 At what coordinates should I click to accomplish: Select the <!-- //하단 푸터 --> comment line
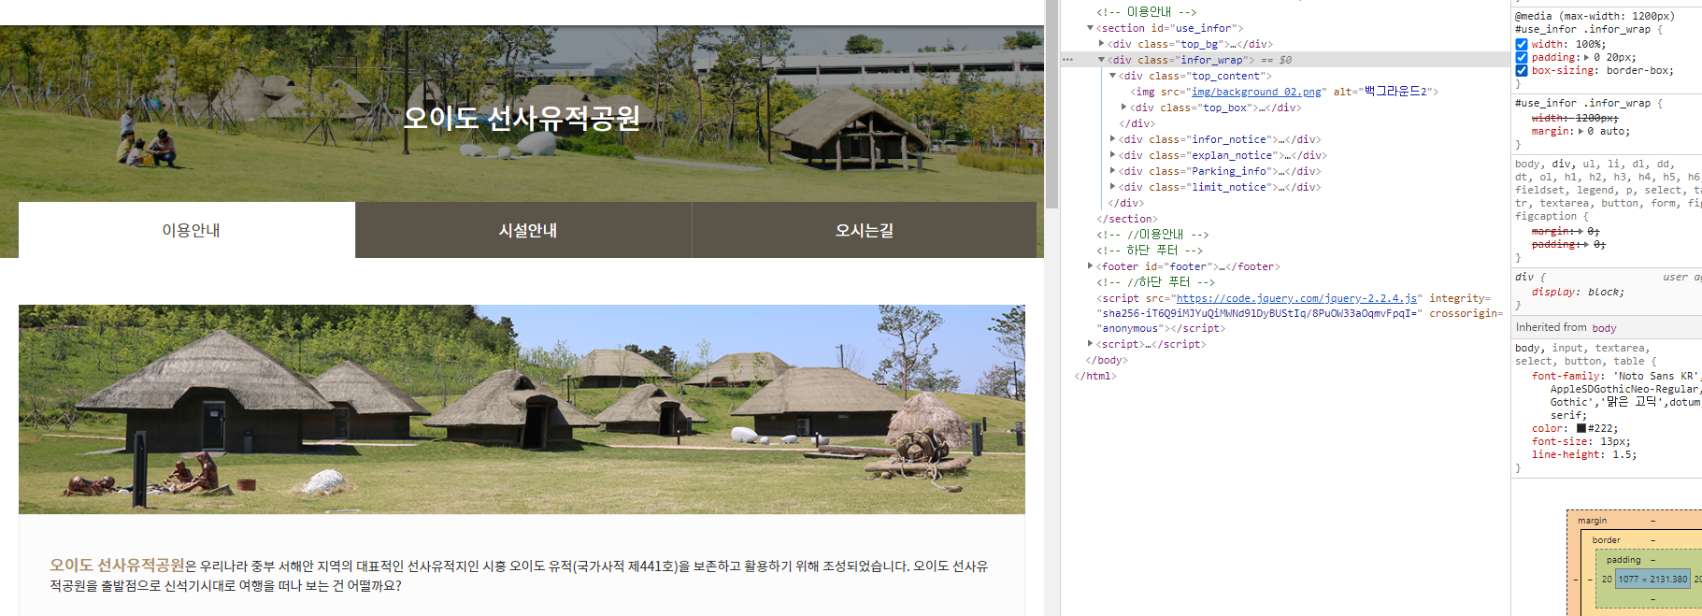pos(1155,282)
